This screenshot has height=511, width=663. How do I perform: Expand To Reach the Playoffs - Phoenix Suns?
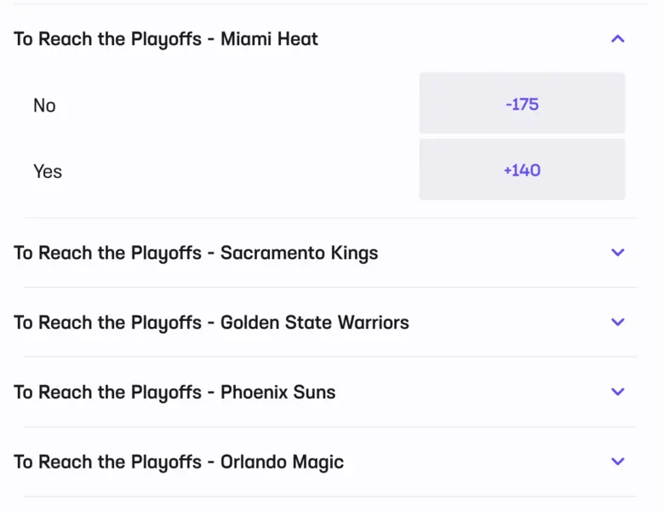click(x=174, y=393)
